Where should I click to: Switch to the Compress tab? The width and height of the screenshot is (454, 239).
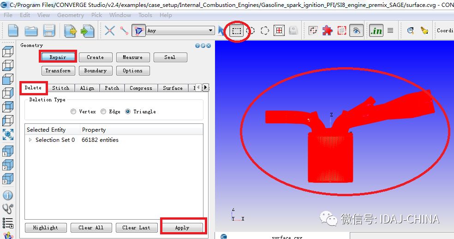pos(141,88)
